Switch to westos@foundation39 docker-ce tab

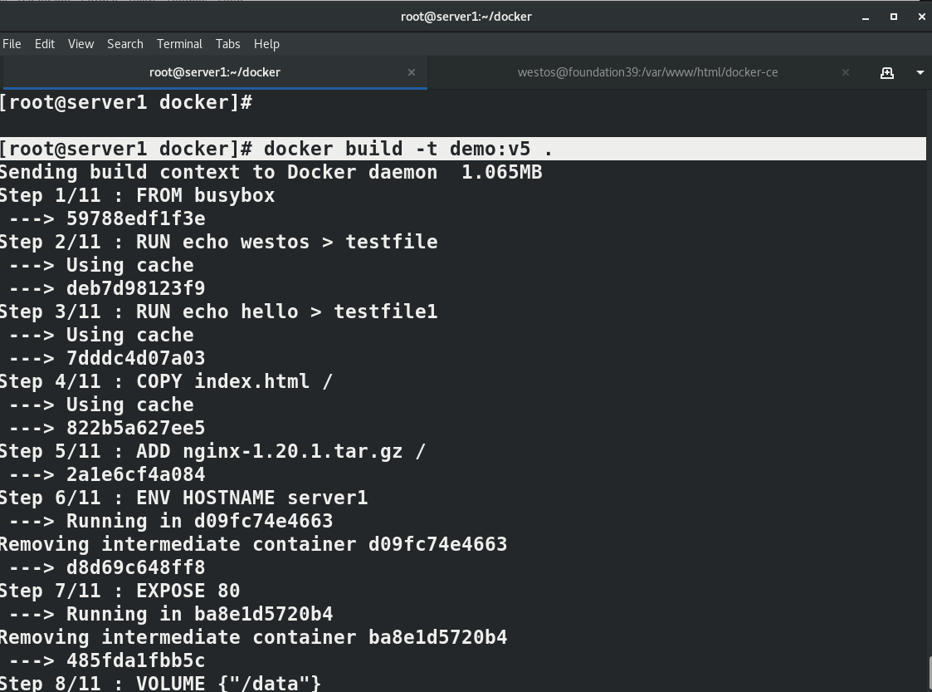pos(647,72)
